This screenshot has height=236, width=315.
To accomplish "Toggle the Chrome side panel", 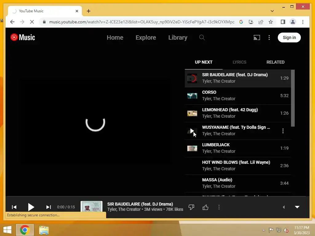I will coord(283,22).
